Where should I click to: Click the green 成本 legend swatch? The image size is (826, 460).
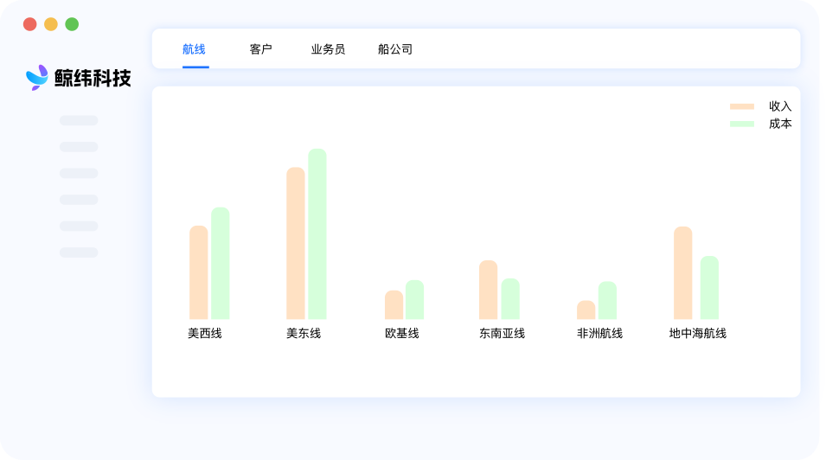[742, 124]
